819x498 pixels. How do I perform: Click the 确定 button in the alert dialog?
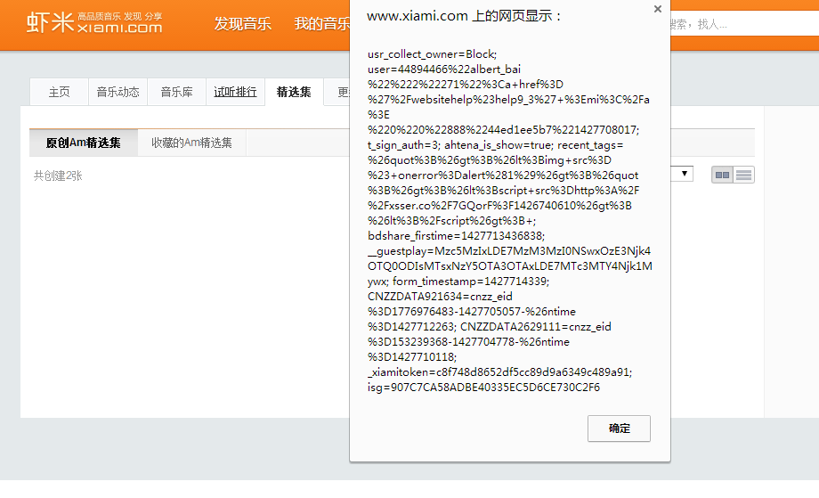pos(619,429)
